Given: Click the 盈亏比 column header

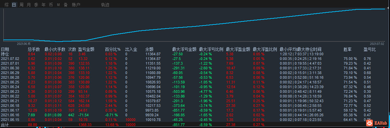Looking at the screenshot, I should (x=370, y=49).
